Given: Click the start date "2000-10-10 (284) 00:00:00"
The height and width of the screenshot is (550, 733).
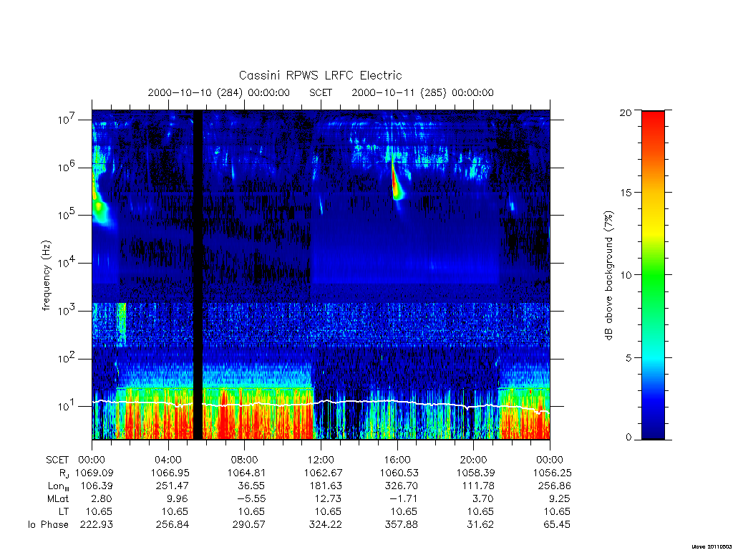Looking at the screenshot, I should point(219,92).
